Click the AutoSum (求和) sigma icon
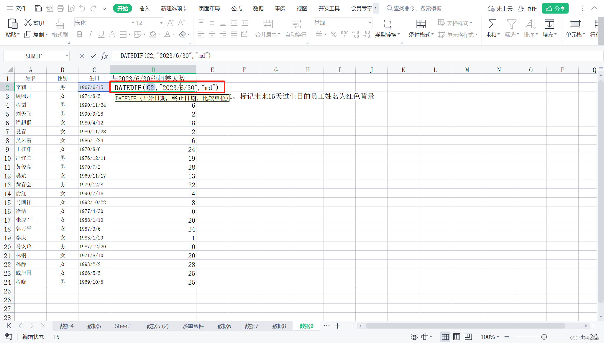Screen dimensions: 604x343 point(492,24)
